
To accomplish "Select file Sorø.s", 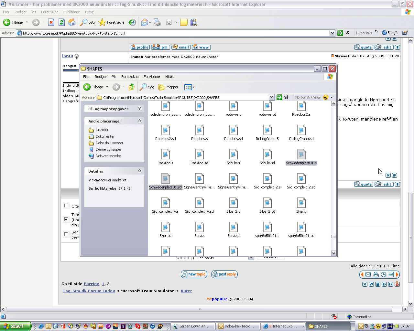I will (x=200, y=230).
